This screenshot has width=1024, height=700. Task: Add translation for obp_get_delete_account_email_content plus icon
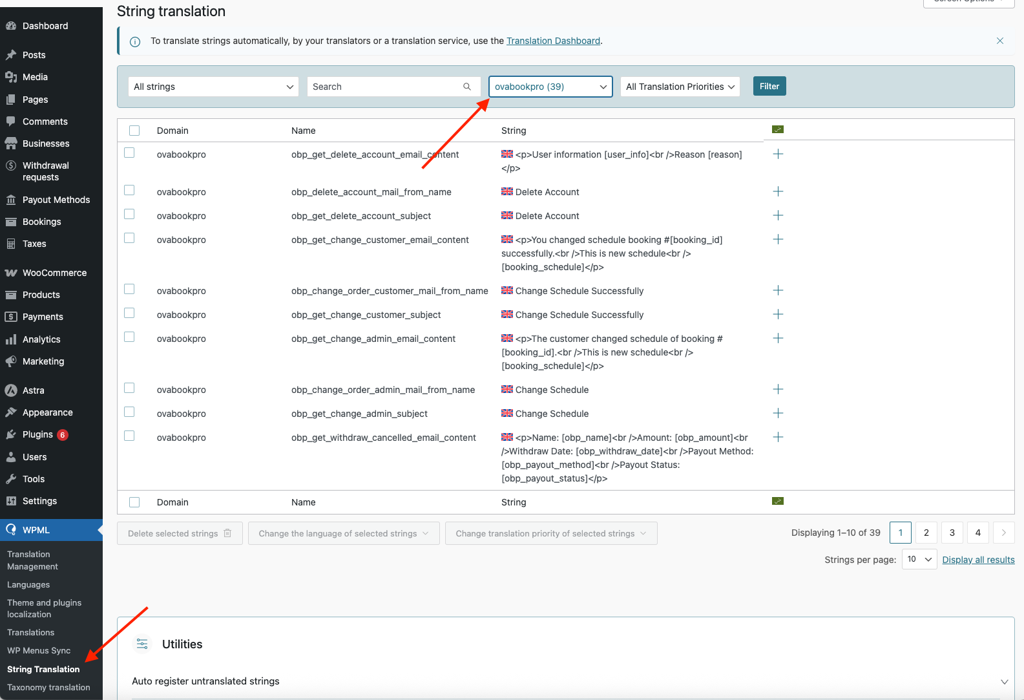tap(778, 154)
